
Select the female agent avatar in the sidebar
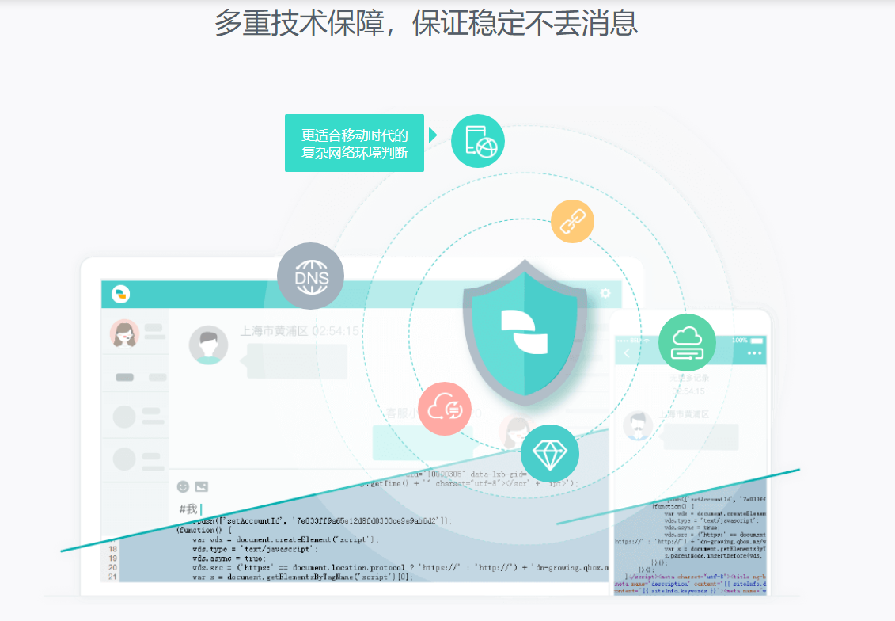coord(124,334)
